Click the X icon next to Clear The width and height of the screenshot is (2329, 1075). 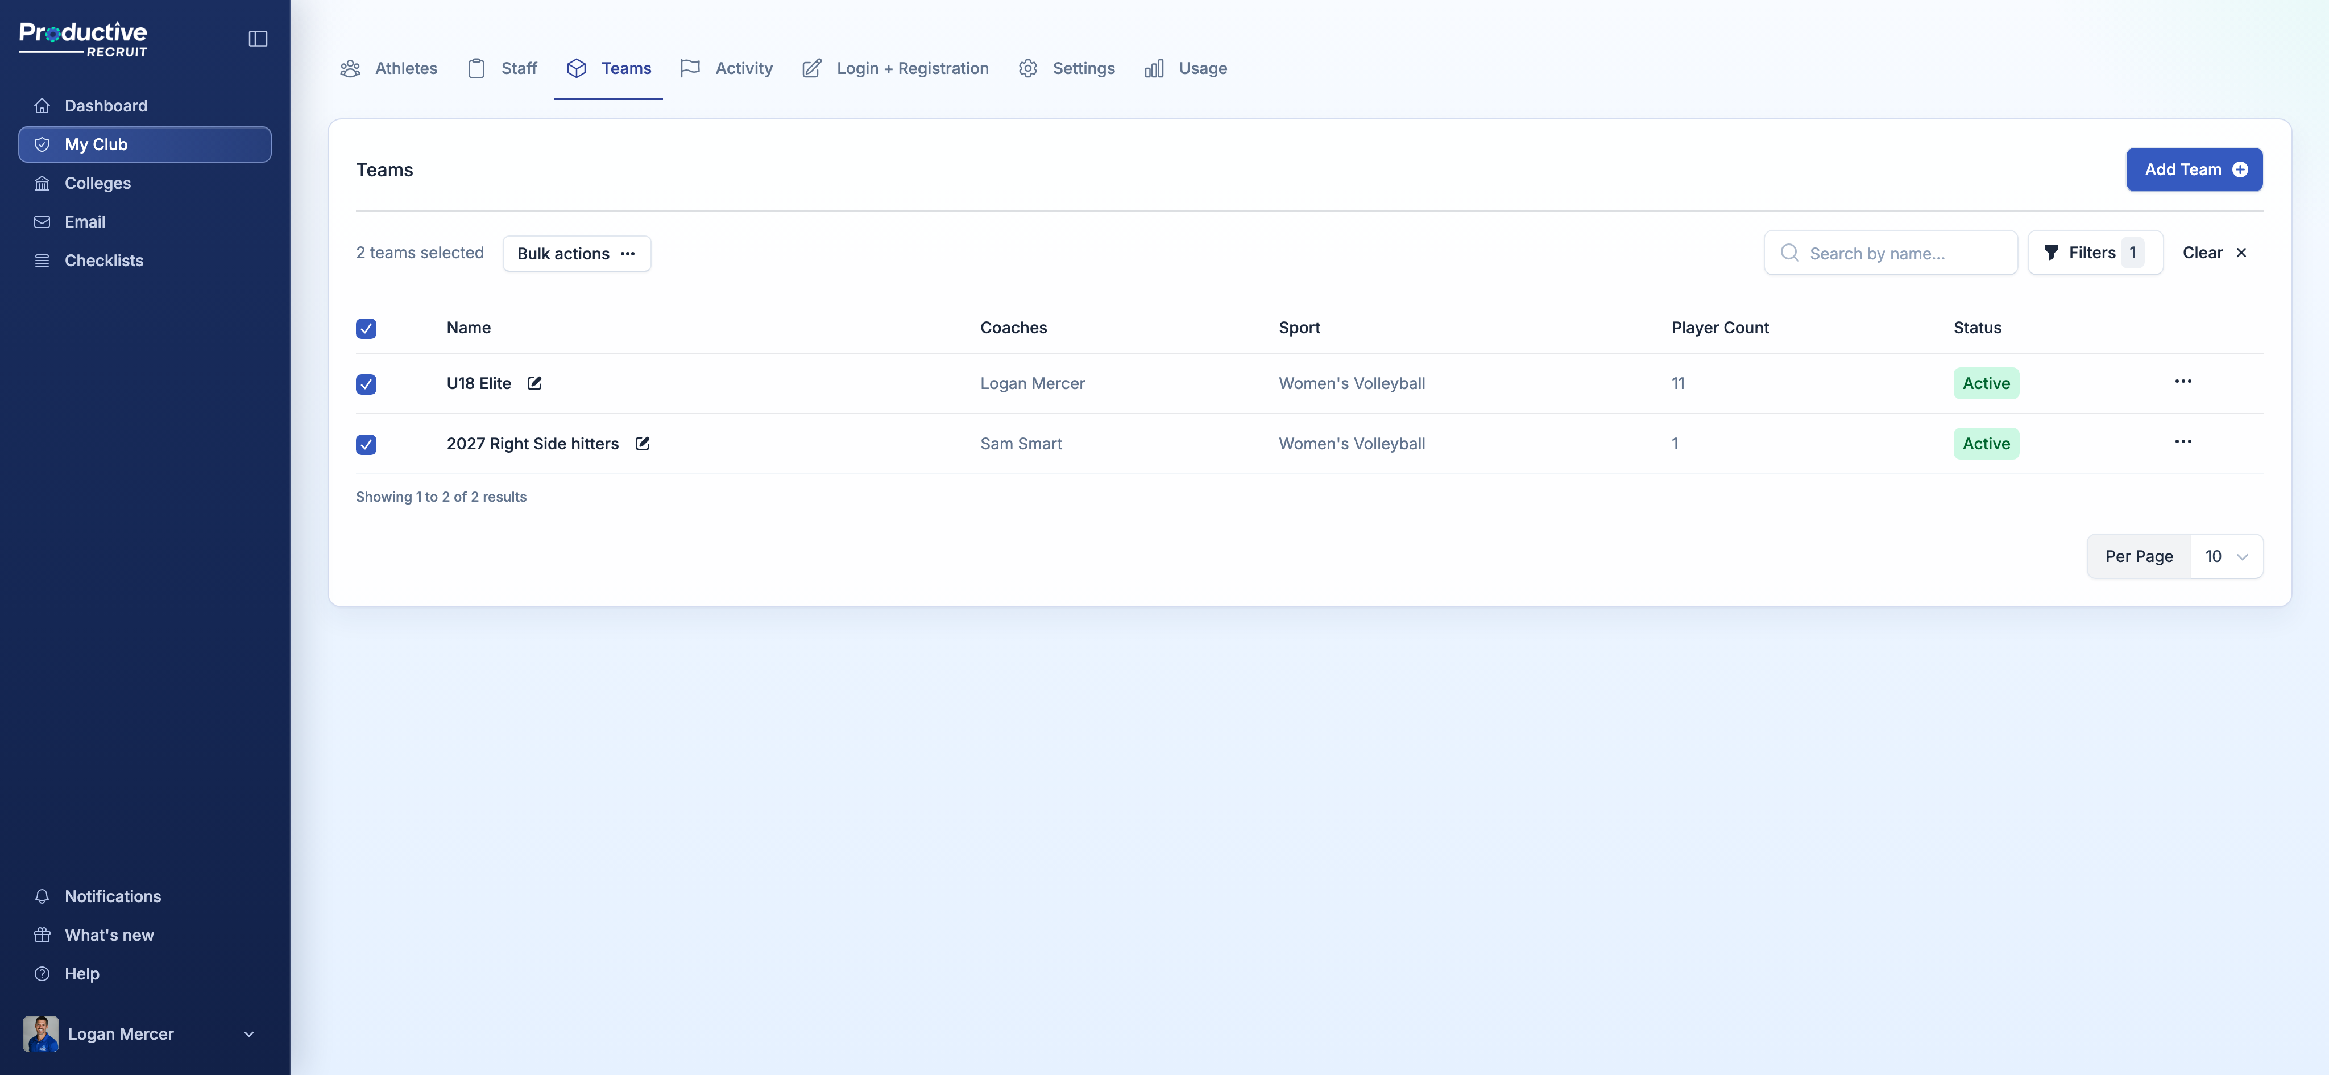(x=2241, y=253)
